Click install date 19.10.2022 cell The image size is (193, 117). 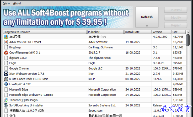[x=133, y=42]
